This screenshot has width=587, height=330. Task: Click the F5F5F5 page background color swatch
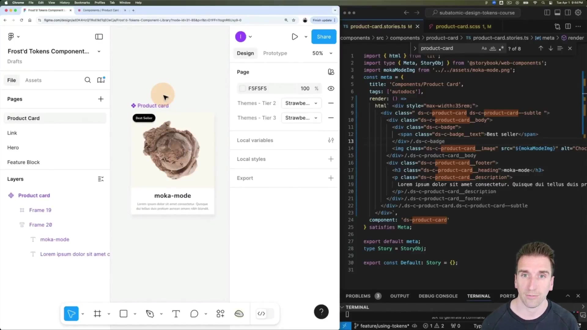point(242,88)
